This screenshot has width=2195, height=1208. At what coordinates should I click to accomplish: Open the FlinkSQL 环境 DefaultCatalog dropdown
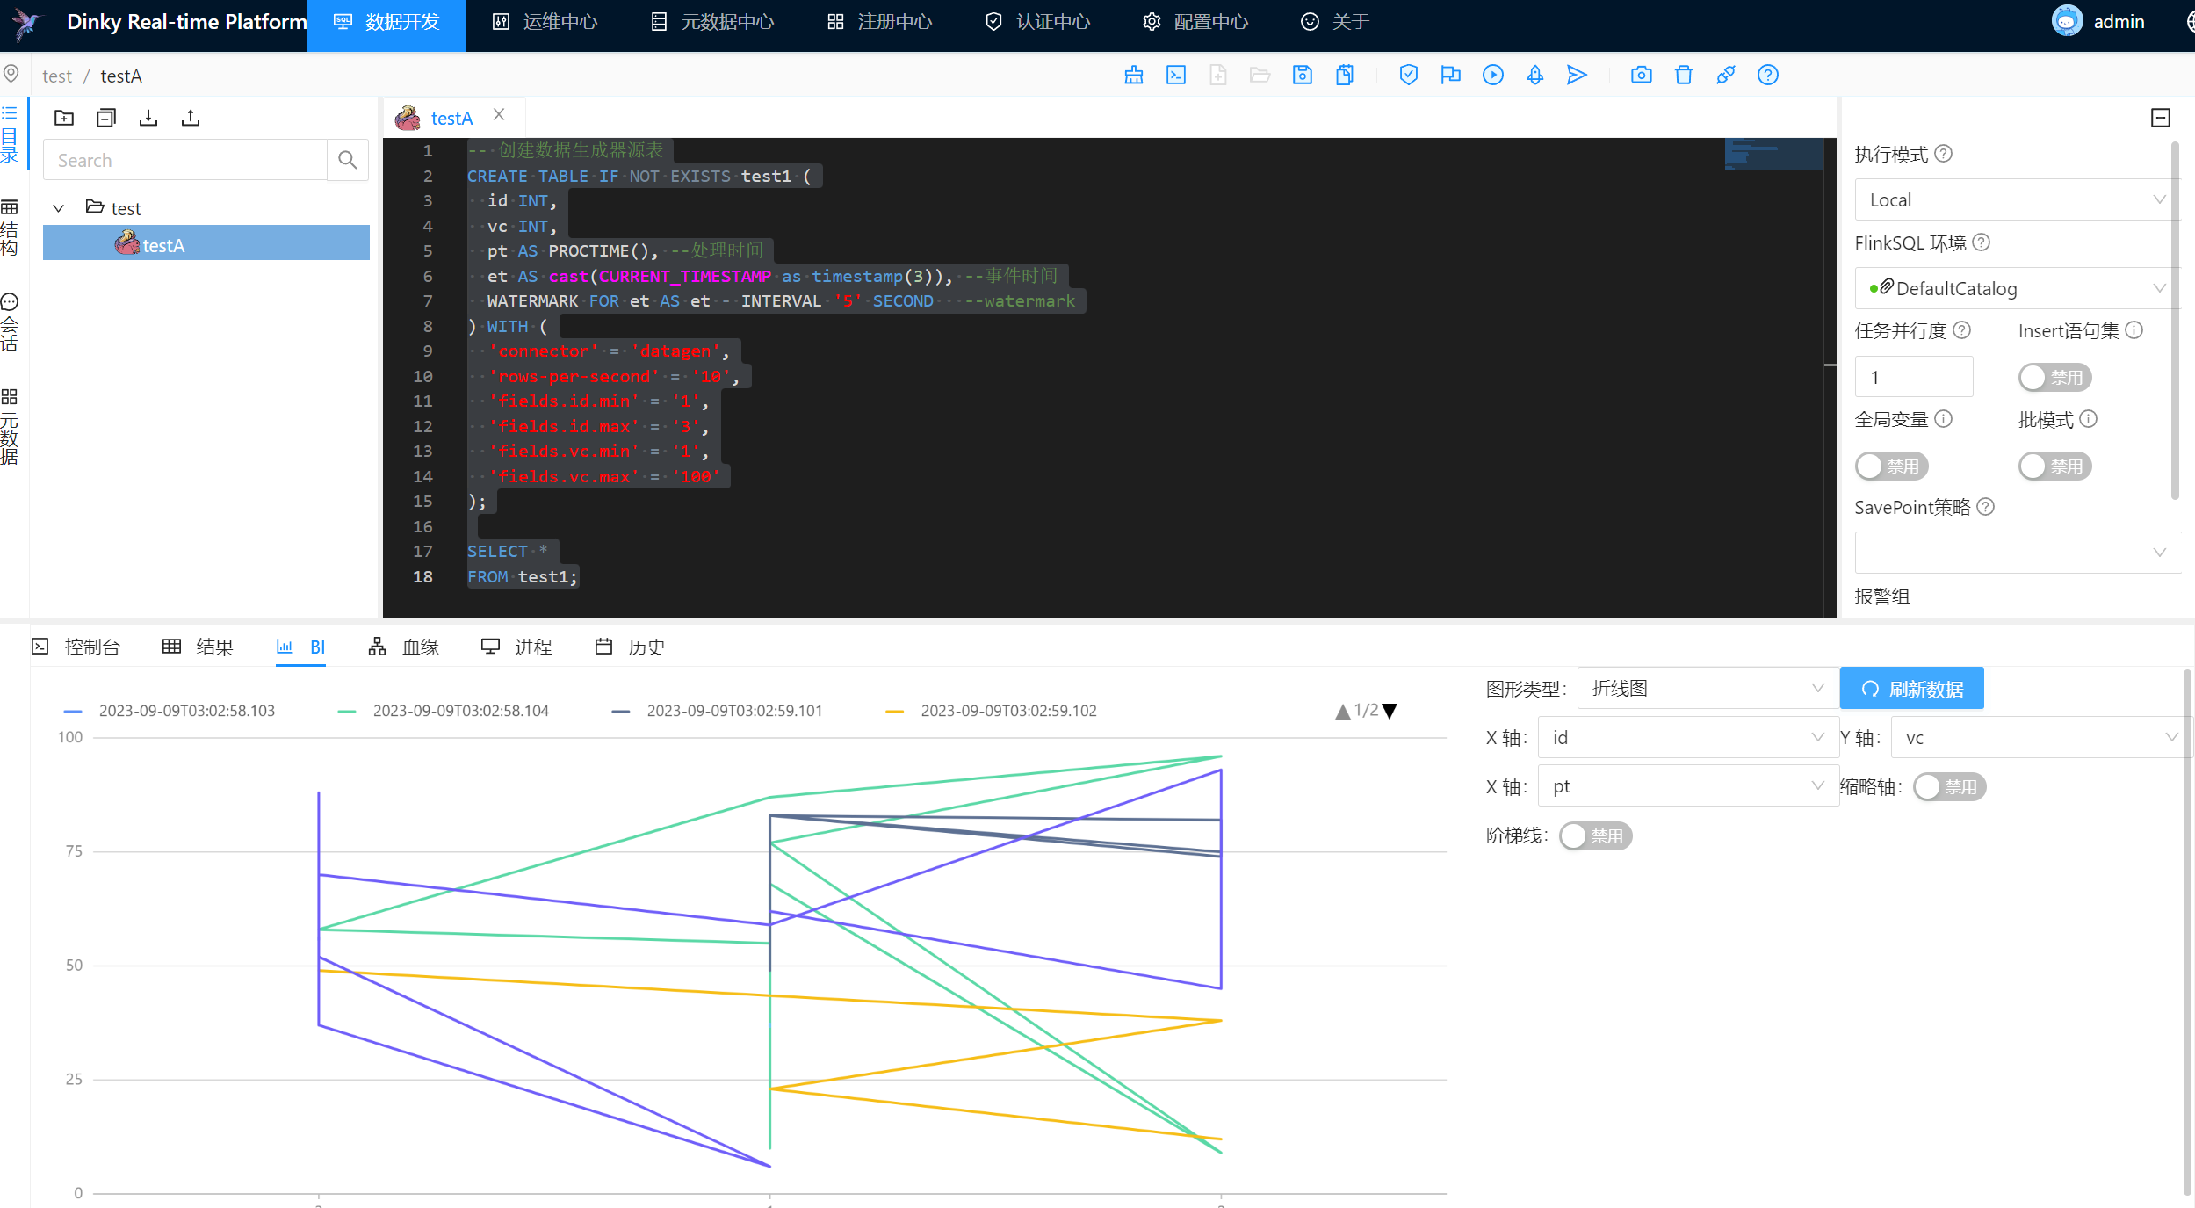click(x=2017, y=288)
